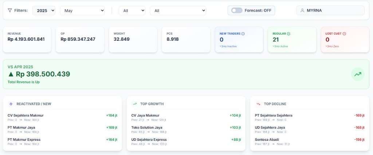Open the May month dropdown
This screenshot has height=155, width=373.
[x=82, y=11]
